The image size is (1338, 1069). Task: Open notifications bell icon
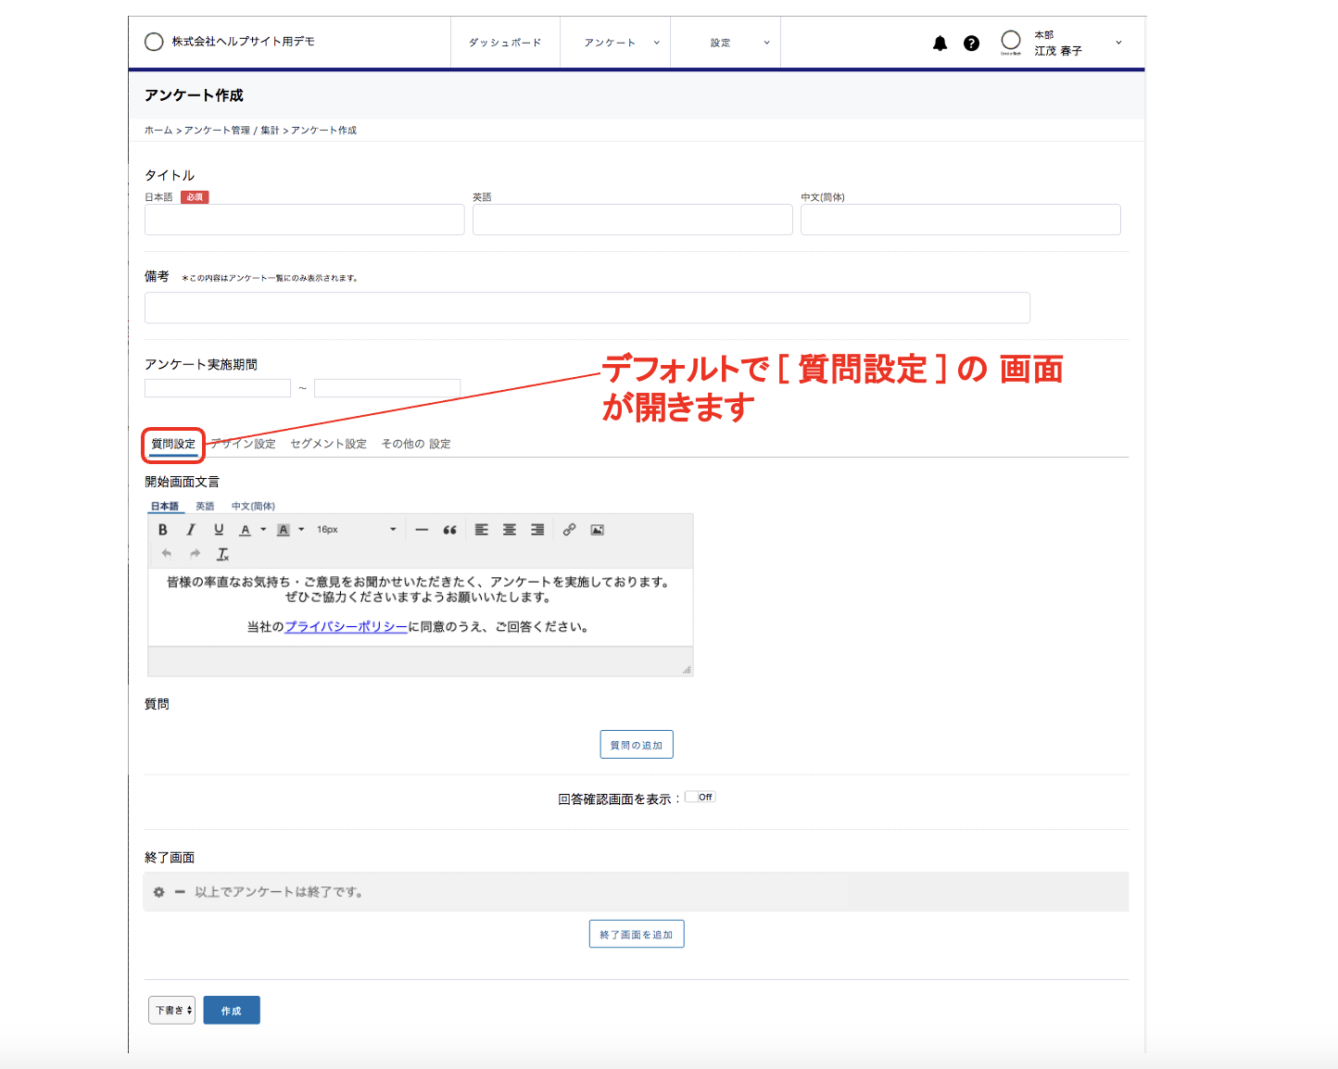[940, 44]
